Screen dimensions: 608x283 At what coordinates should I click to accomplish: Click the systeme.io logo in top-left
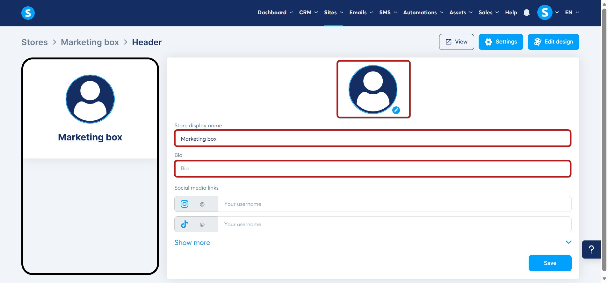28,13
